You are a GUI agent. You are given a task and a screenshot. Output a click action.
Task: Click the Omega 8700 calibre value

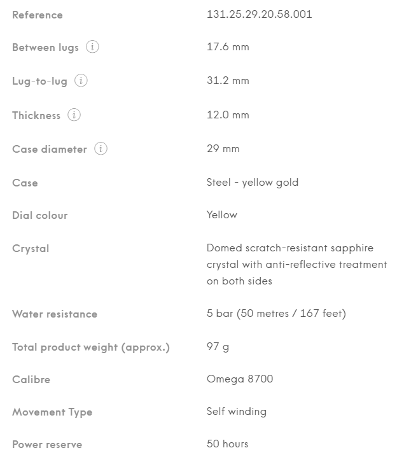point(240,379)
